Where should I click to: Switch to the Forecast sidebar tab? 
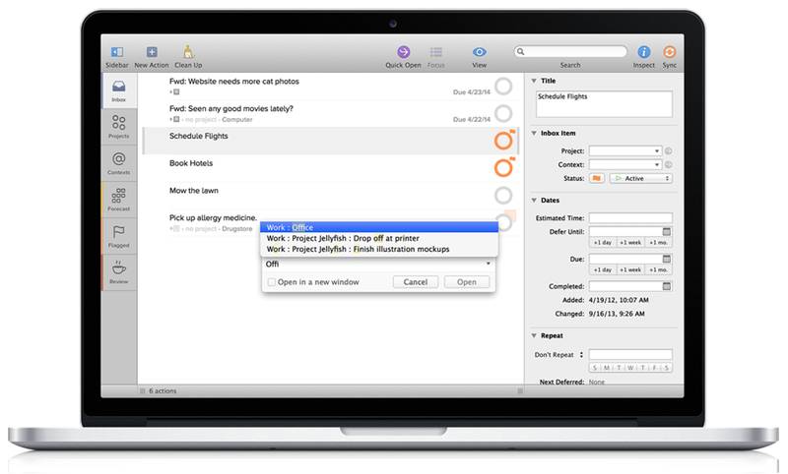pyautogui.click(x=118, y=199)
